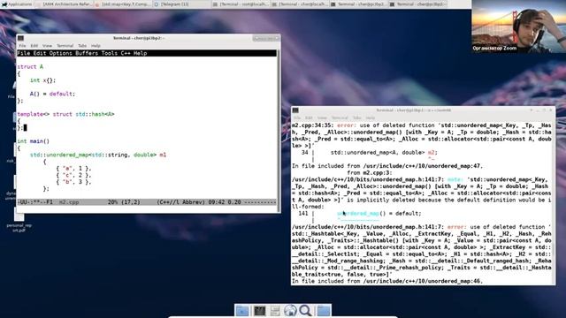566x318 pixels.
Task: Open the file manager icon in the dock
Action: coord(242,310)
